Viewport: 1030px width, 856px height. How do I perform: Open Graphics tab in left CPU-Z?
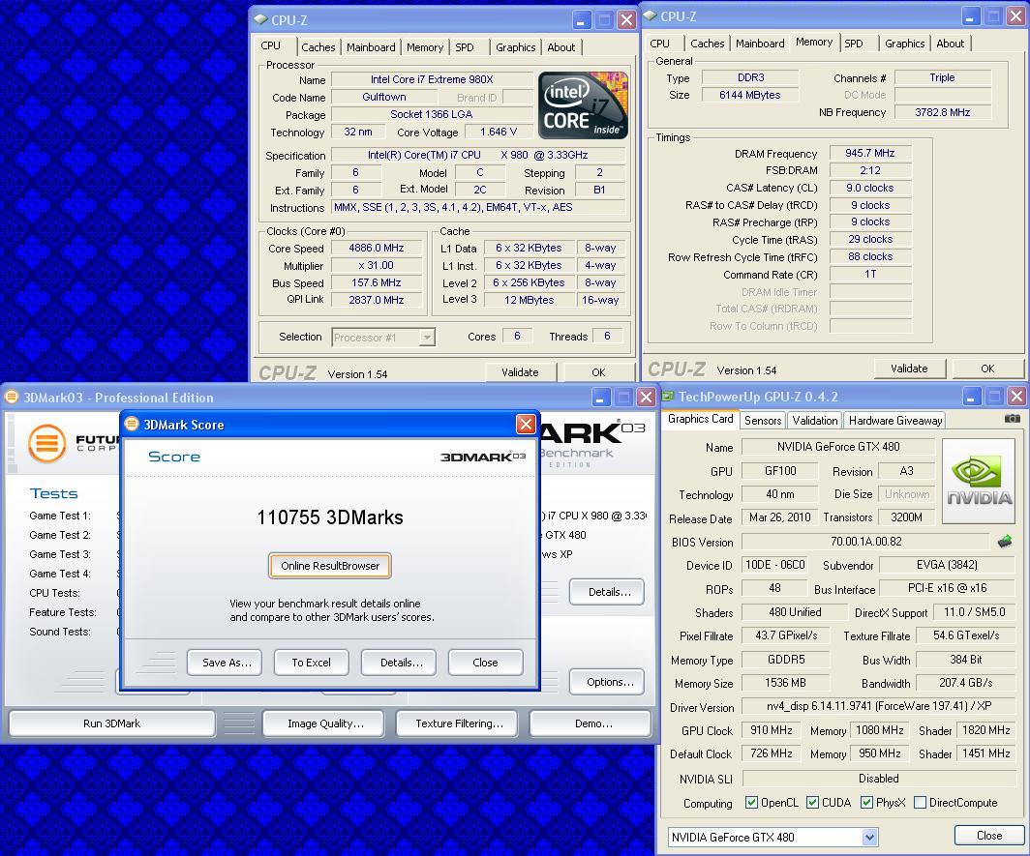516,47
